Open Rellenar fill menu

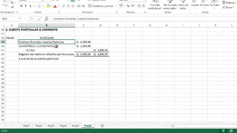(229, 3)
